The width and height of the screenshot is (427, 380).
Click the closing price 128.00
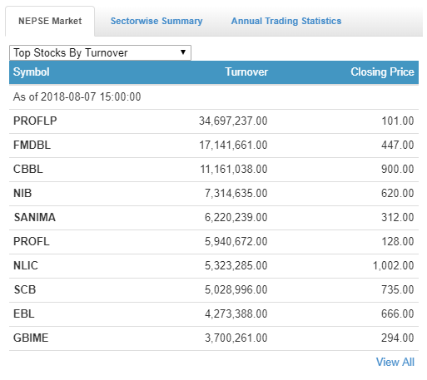click(398, 241)
